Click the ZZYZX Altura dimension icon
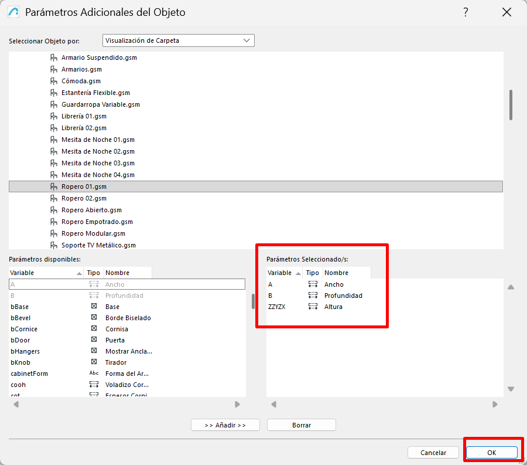The width and height of the screenshot is (527, 465). pos(313,307)
